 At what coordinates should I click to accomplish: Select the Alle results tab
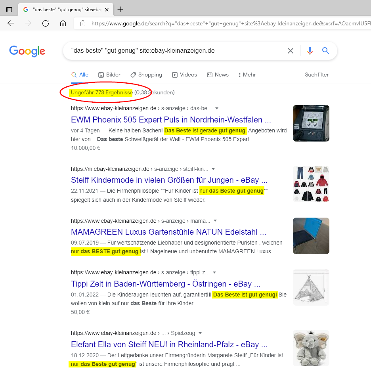point(80,75)
